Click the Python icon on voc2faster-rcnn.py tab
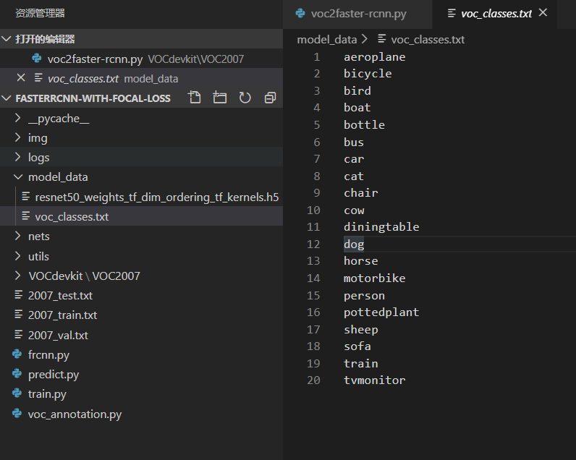Screen dimensions: 576x460 [x=300, y=13]
